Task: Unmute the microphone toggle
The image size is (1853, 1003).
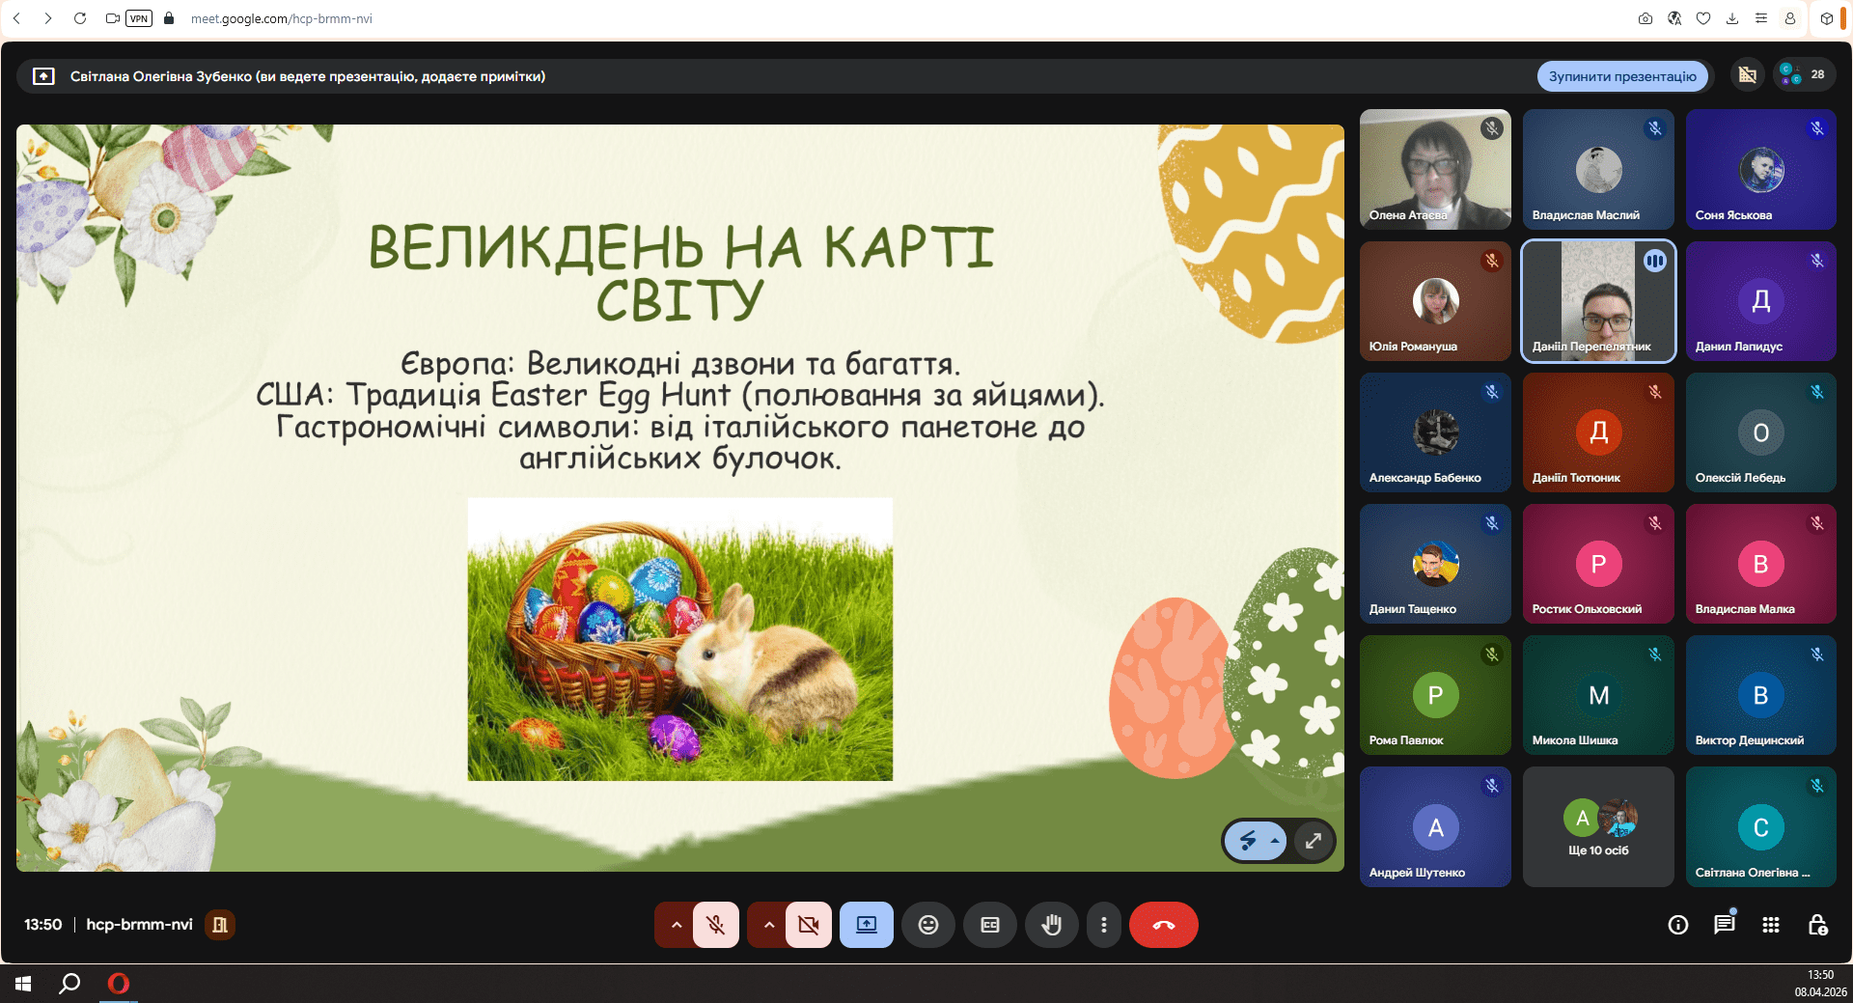Action: [x=715, y=925]
